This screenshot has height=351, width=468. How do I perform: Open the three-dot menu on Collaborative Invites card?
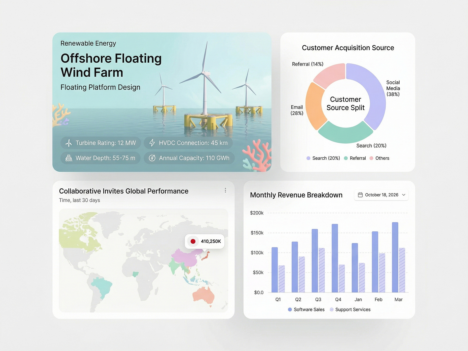point(226,190)
